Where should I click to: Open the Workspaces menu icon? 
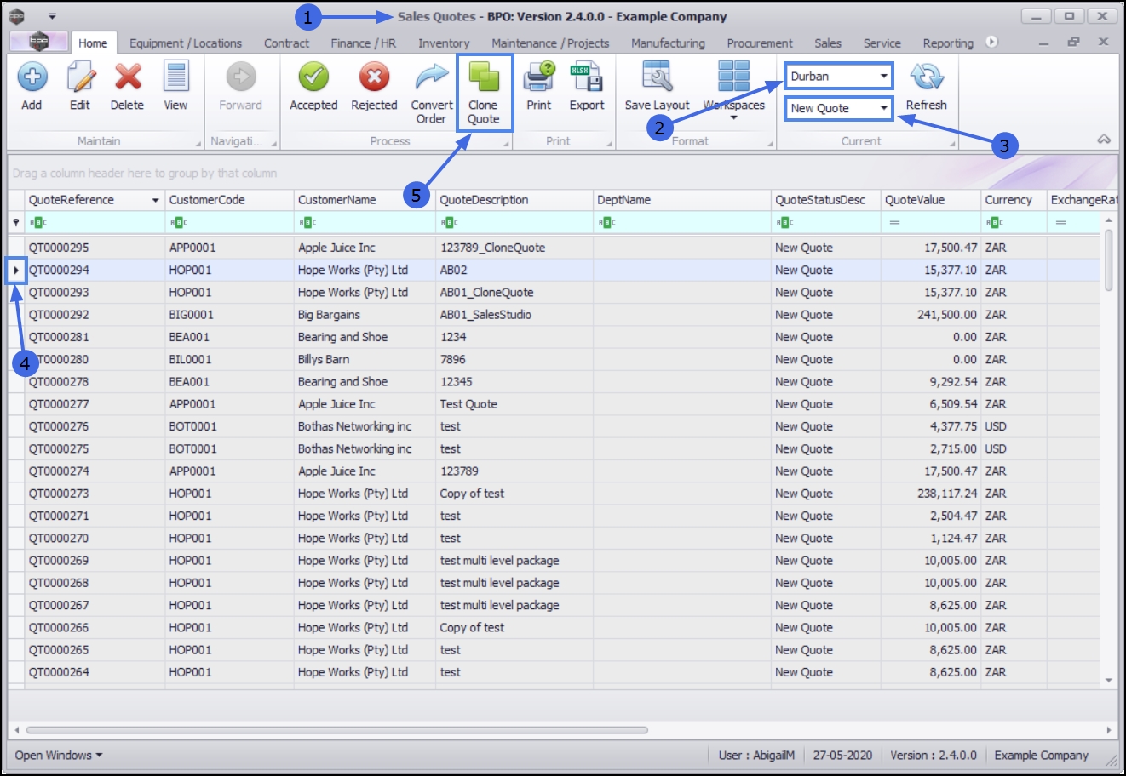point(733,77)
